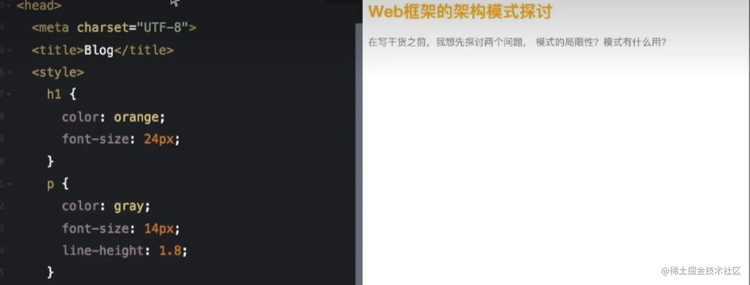
Task: Place cursor on line-height 1.8 value
Action: tap(171, 250)
